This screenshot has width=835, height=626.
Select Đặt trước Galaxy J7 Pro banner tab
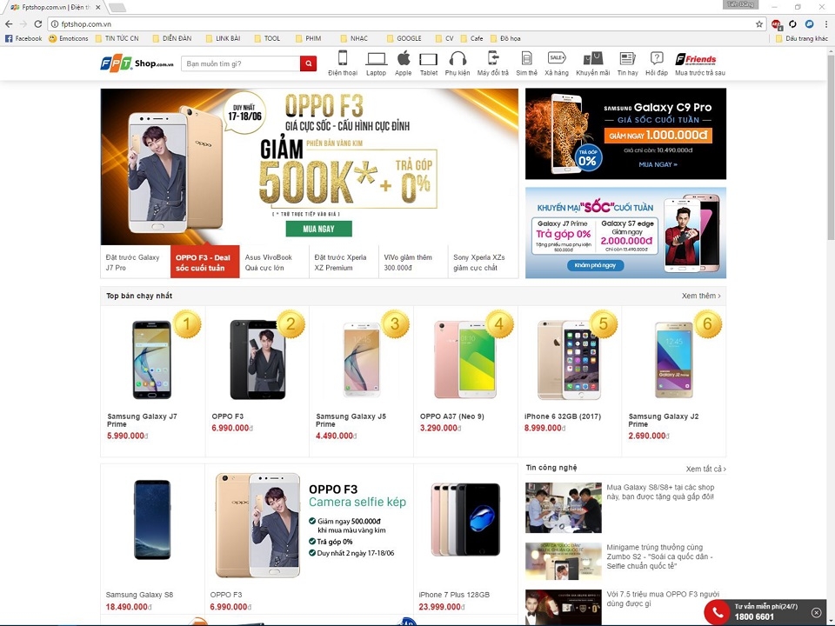[136, 262]
